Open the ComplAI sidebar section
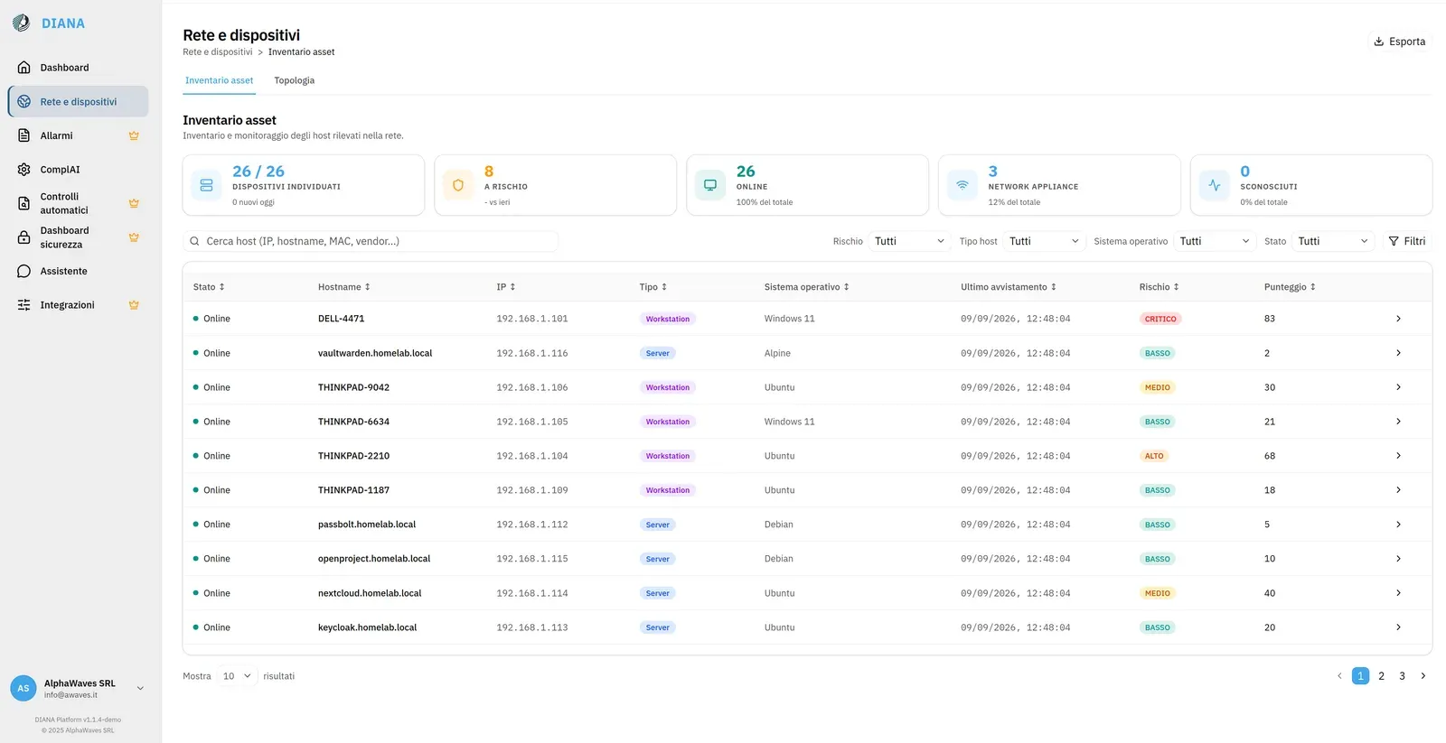The image size is (1446, 743). [78, 170]
